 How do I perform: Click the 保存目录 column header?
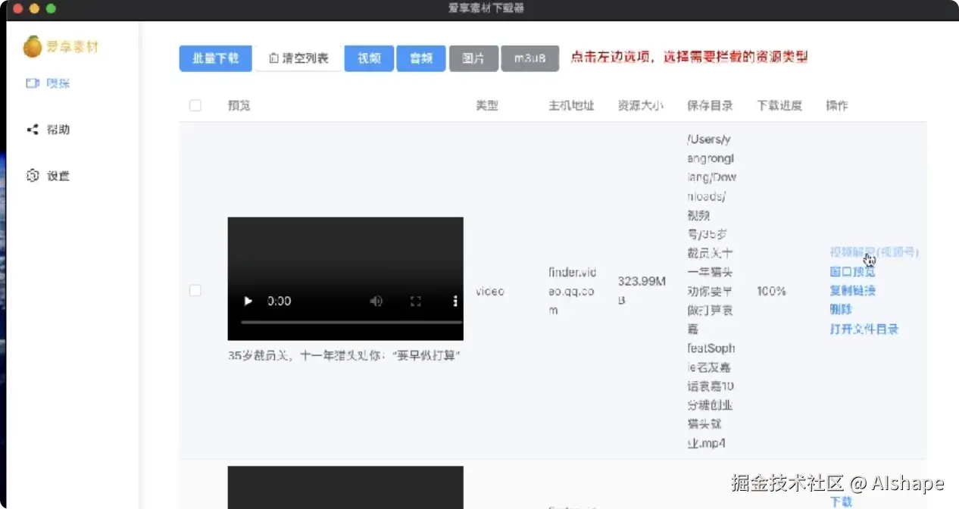[711, 105]
